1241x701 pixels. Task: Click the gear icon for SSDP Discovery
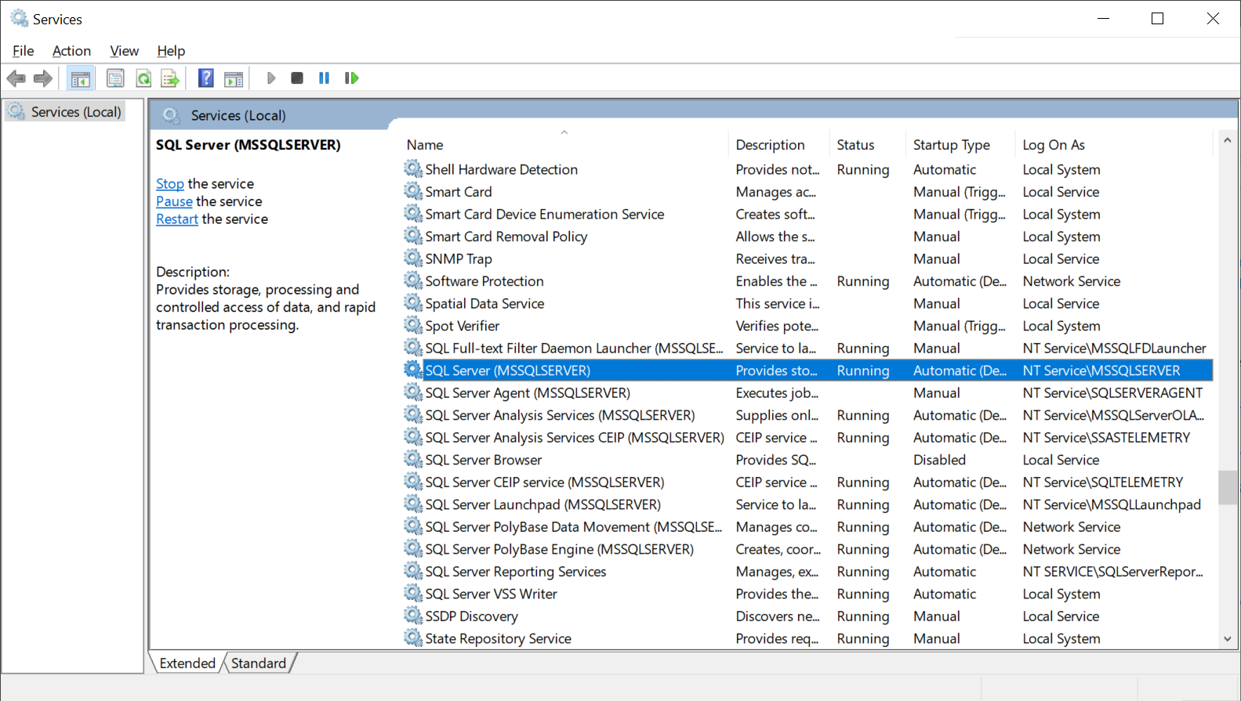[x=413, y=616]
